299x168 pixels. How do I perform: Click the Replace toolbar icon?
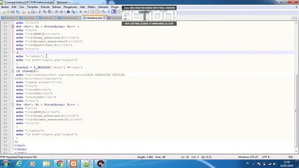(73, 12)
